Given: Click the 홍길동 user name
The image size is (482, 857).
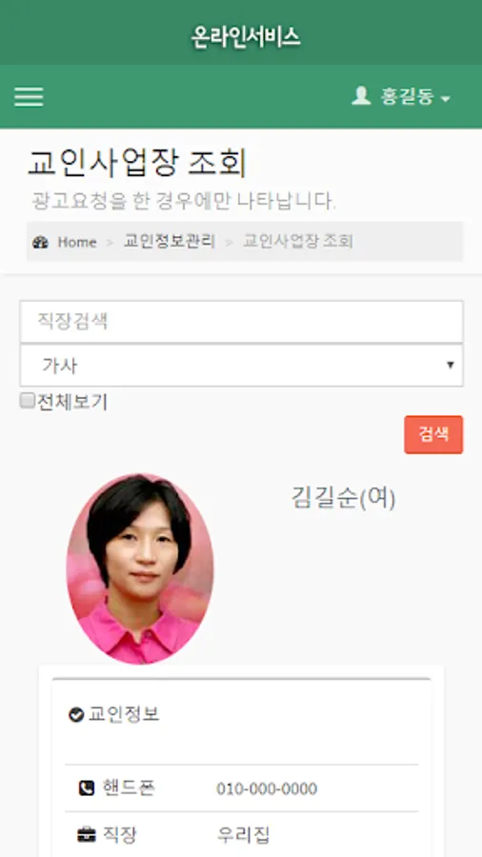Looking at the screenshot, I should [407, 97].
